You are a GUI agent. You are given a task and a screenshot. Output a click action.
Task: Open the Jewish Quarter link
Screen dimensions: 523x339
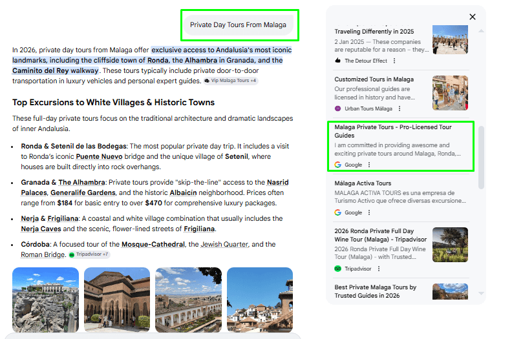coord(224,245)
